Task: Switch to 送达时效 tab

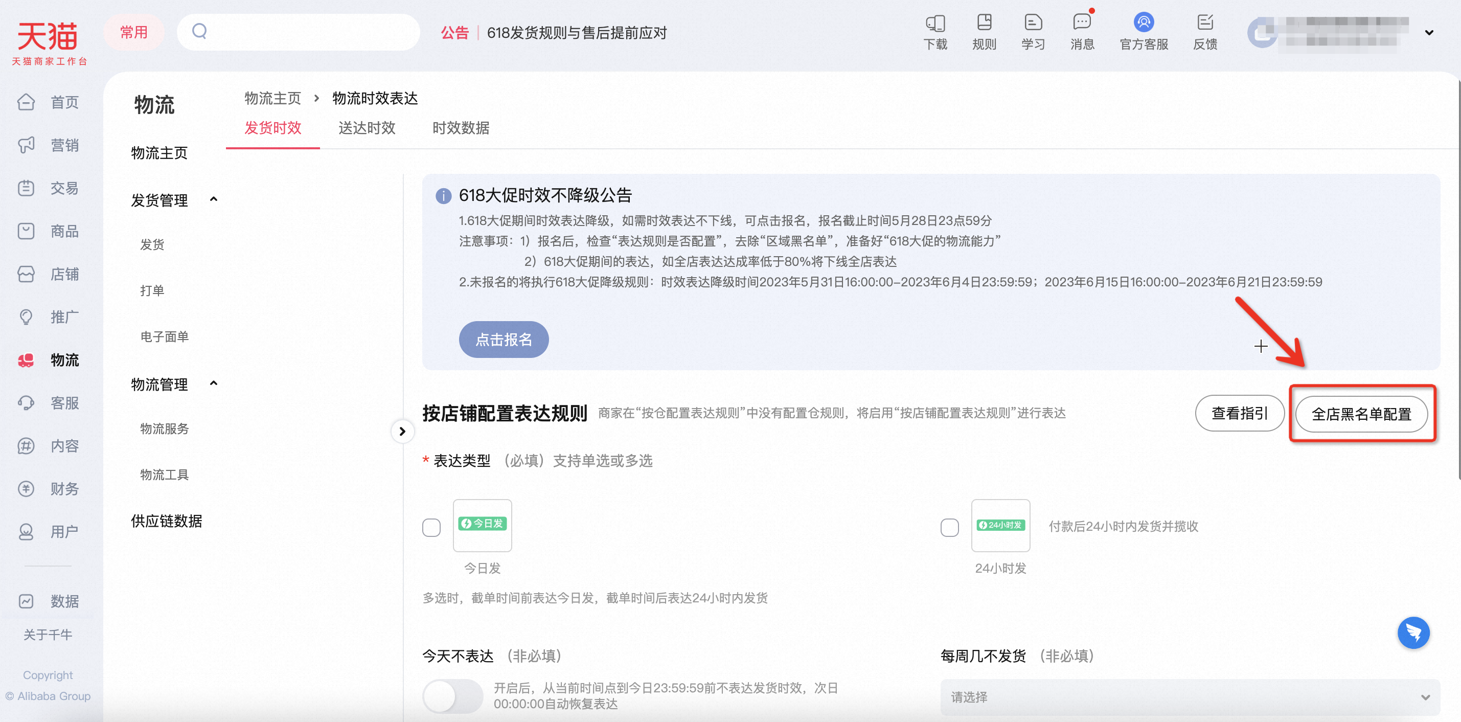Action: pos(367,128)
